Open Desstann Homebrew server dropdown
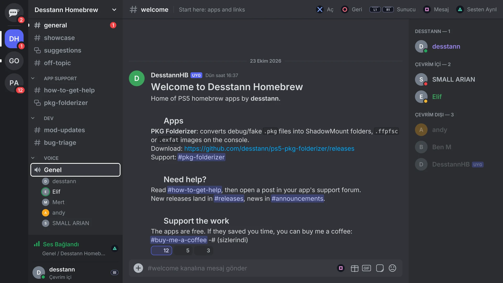The height and width of the screenshot is (283, 503). (x=75, y=10)
